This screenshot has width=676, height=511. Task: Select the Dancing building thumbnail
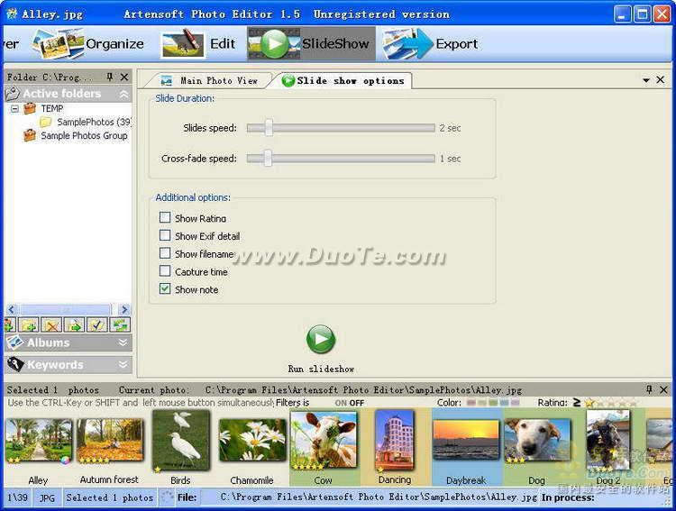coord(395,441)
